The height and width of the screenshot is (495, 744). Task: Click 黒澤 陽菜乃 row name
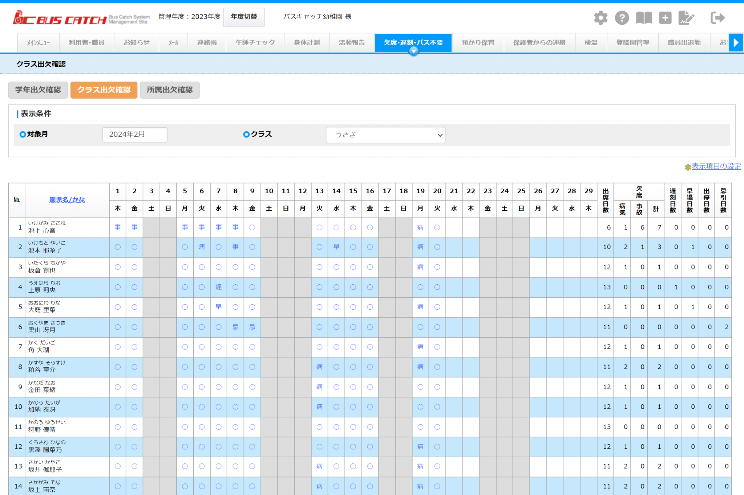pos(45,450)
